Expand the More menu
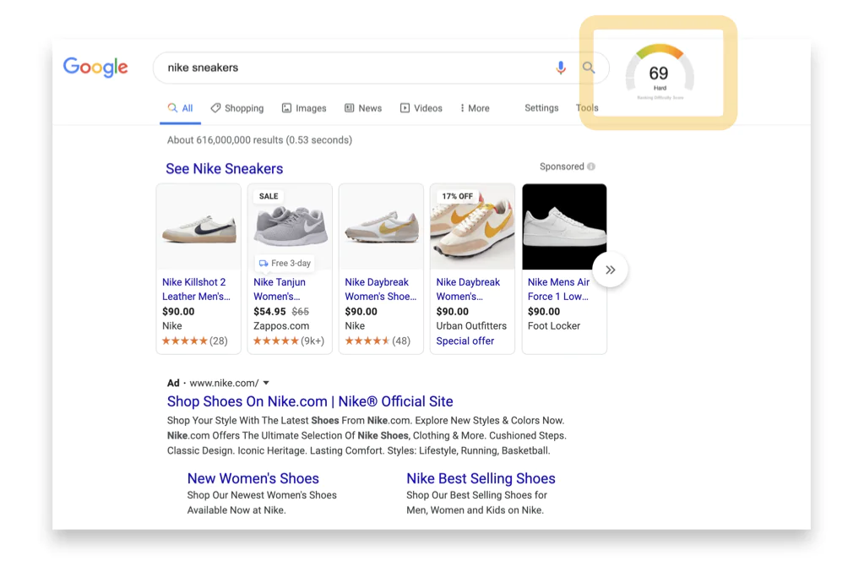The height and width of the screenshot is (578, 864). (475, 108)
